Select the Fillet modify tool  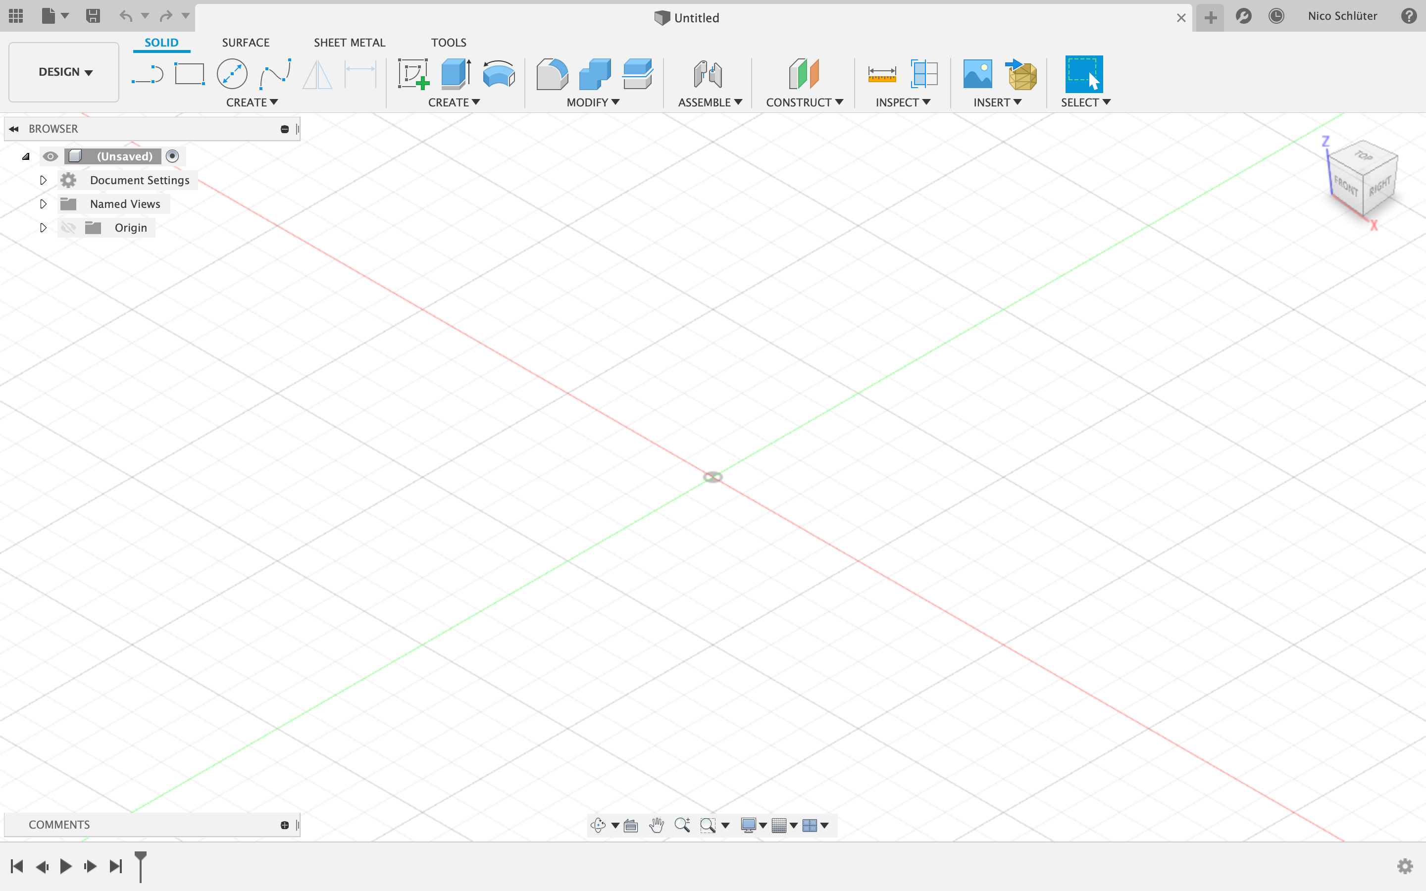[552, 75]
